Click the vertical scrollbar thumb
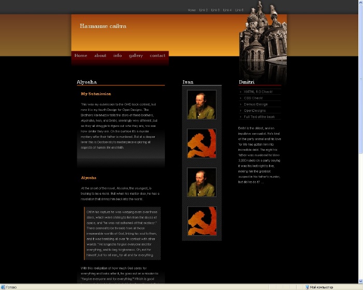Viewport: 363px width, 290px height. tap(361, 79)
